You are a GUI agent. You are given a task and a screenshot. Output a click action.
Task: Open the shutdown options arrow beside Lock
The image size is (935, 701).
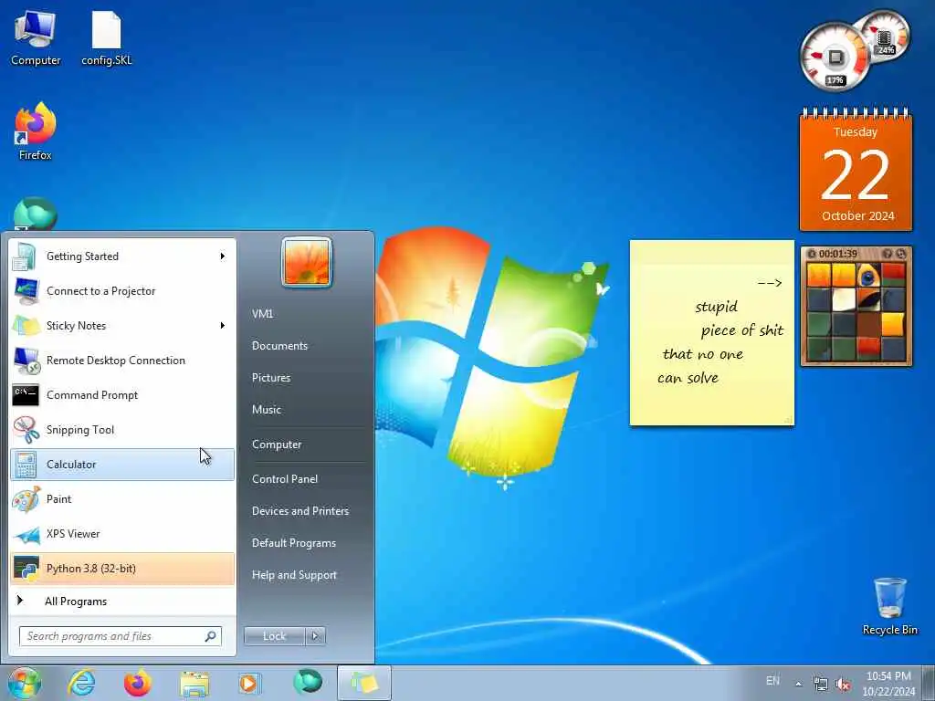click(315, 636)
